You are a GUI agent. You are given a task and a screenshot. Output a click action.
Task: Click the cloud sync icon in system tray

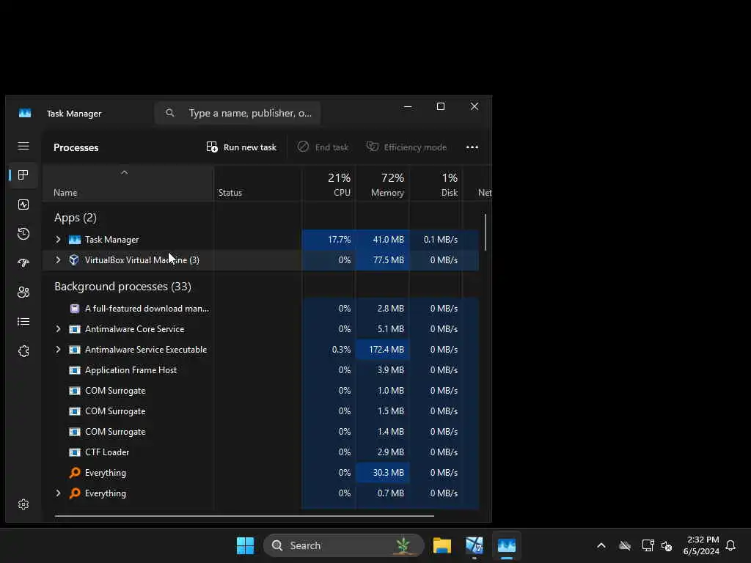pos(625,545)
